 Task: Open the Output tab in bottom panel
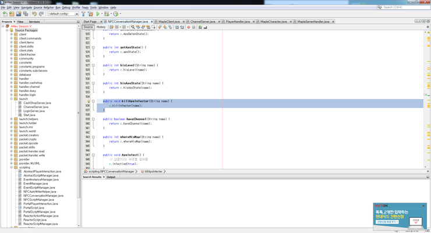tap(111, 177)
